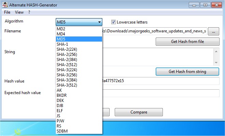Open the File menu

click(7, 12)
